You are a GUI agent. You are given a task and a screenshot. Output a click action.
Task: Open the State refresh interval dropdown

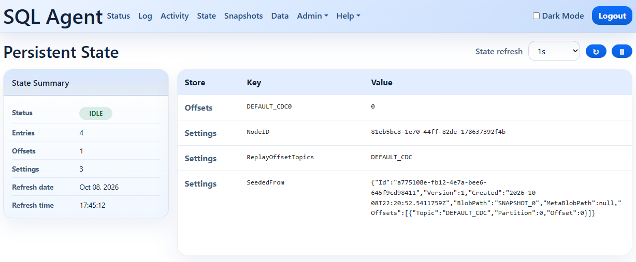[x=554, y=51]
